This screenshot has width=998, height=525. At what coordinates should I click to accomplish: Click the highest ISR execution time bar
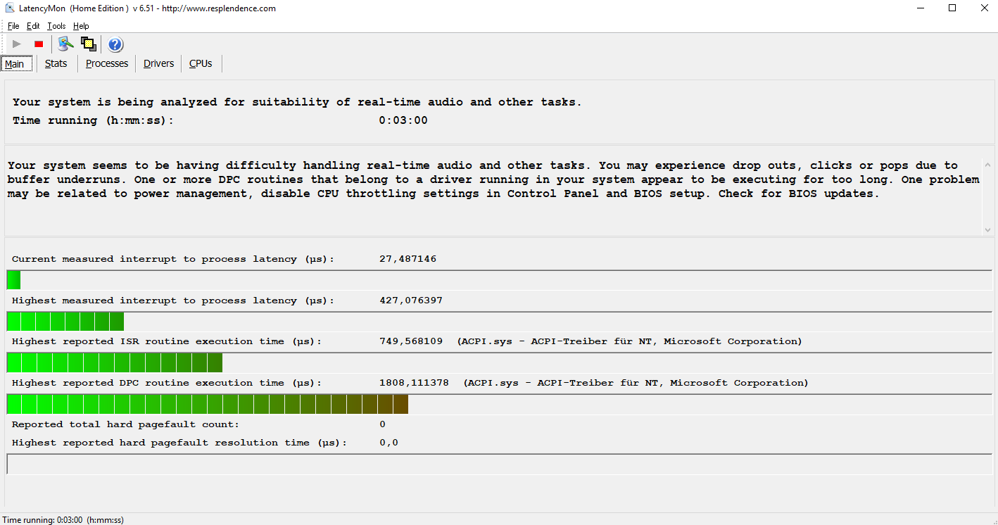(499, 362)
